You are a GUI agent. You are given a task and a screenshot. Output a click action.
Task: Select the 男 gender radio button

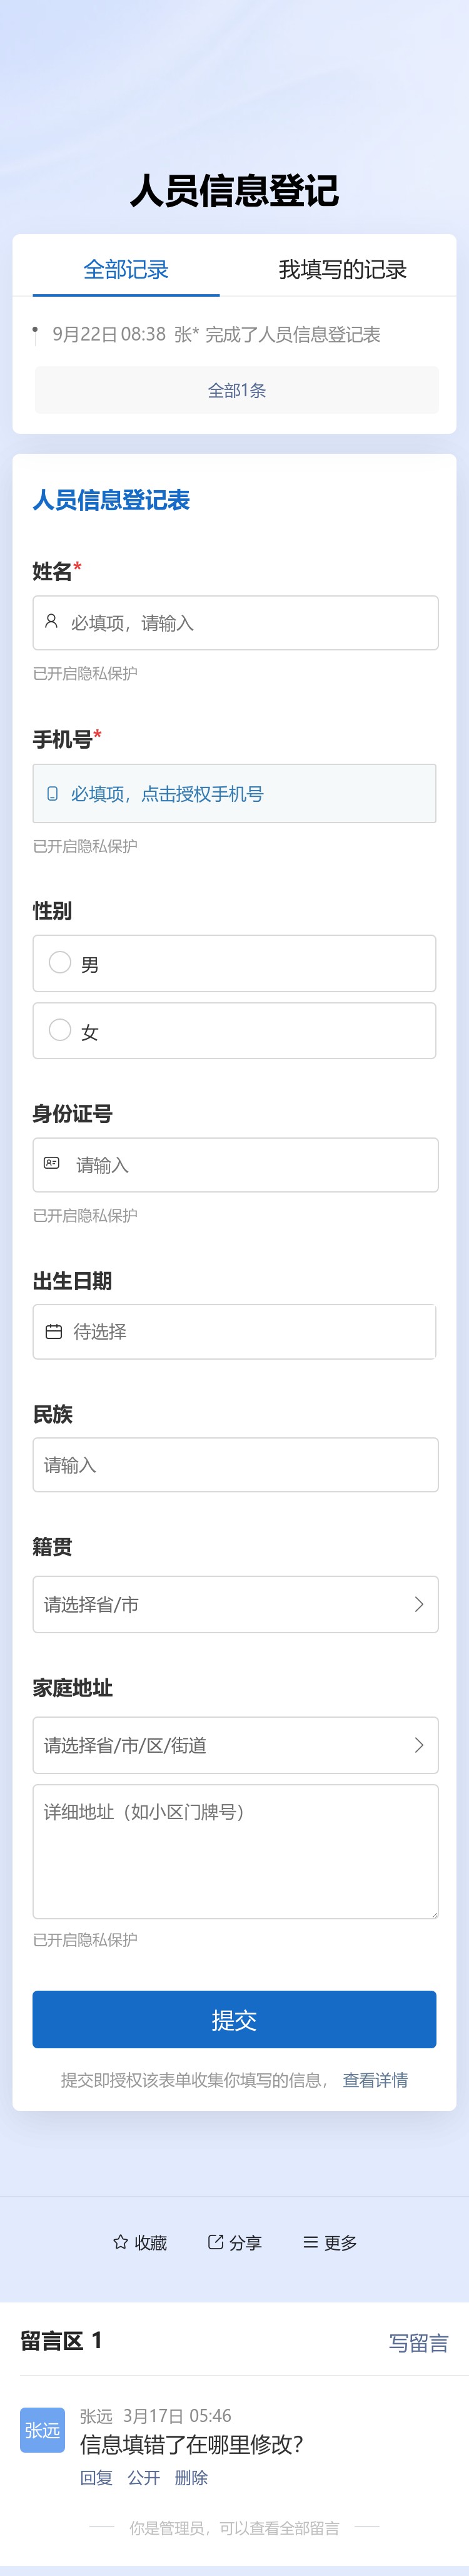point(60,963)
